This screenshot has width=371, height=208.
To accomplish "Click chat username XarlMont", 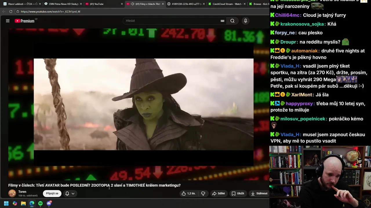I will coord(302,95).
